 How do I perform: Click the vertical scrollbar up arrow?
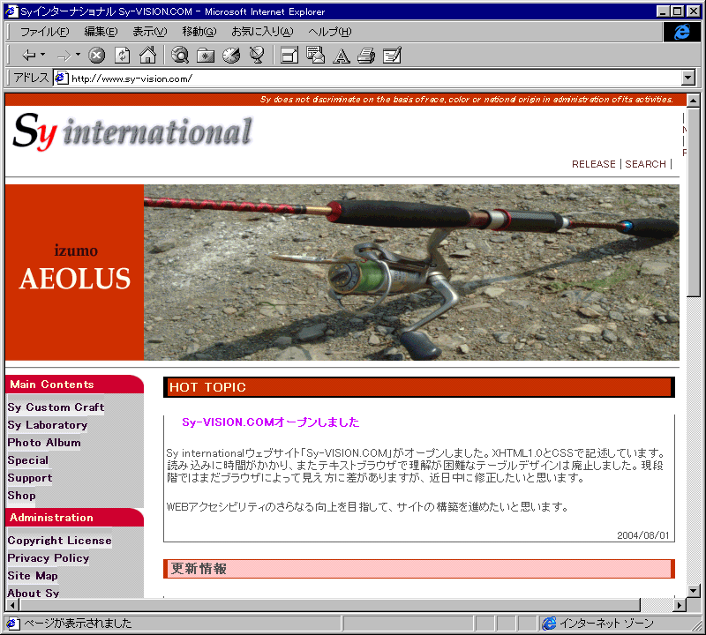point(693,101)
